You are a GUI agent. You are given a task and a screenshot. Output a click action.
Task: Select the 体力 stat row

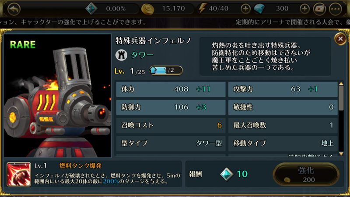coord(171,89)
